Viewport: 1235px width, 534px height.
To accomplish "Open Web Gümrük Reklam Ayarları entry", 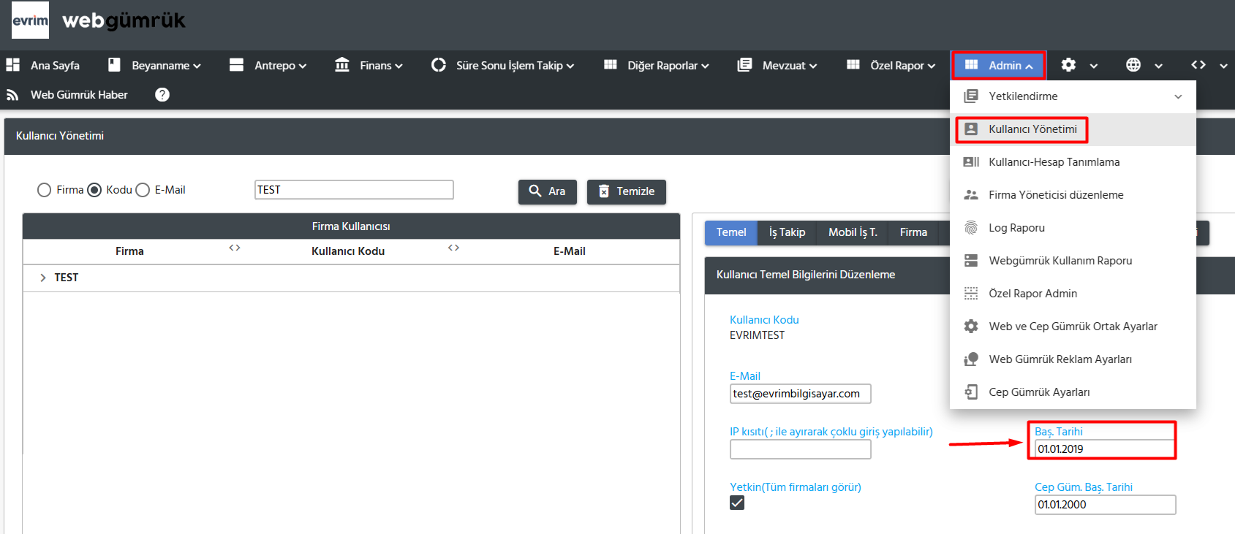I will (1060, 359).
